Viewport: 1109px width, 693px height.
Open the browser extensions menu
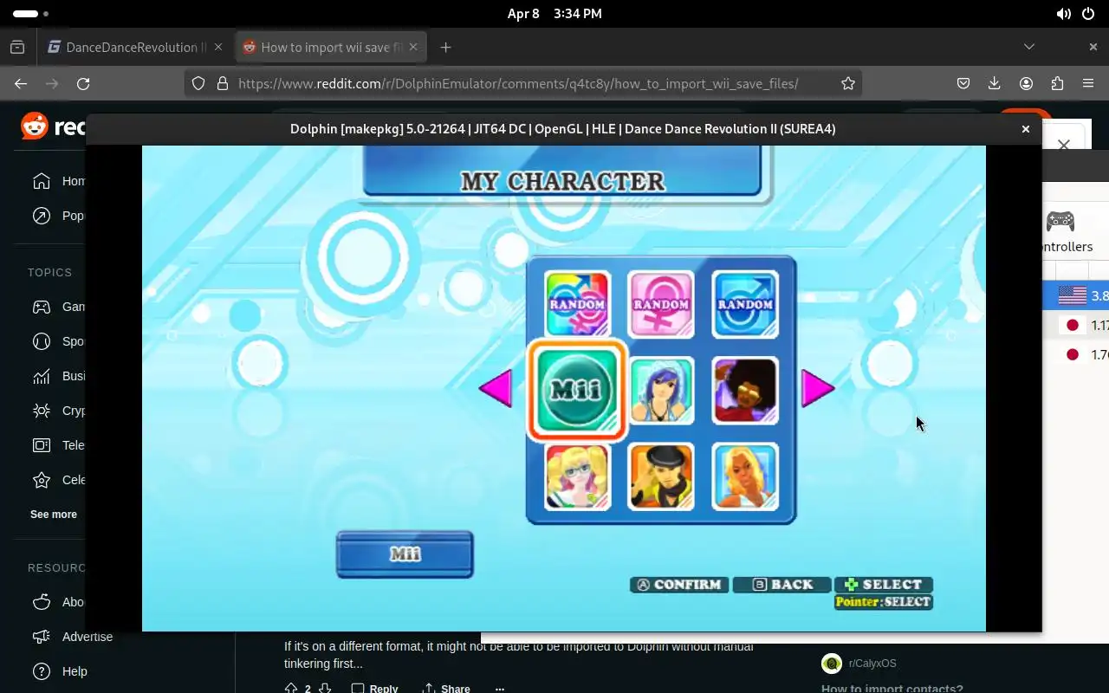1057,83
